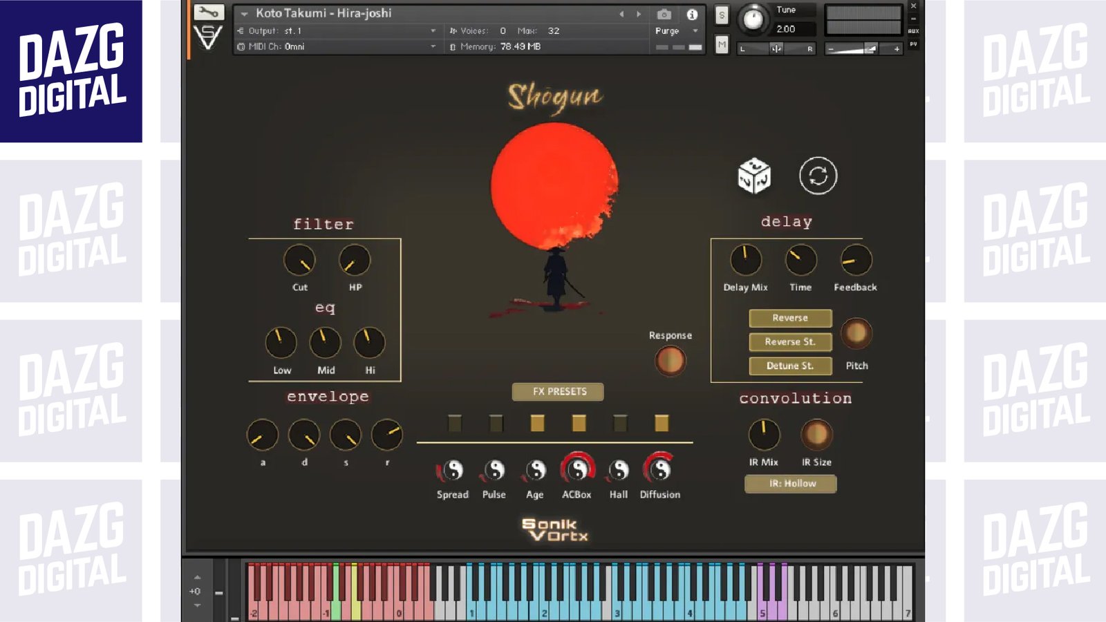Solo the instrument with S button
This screenshot has width=1106, height=622.
coord(722,15)
